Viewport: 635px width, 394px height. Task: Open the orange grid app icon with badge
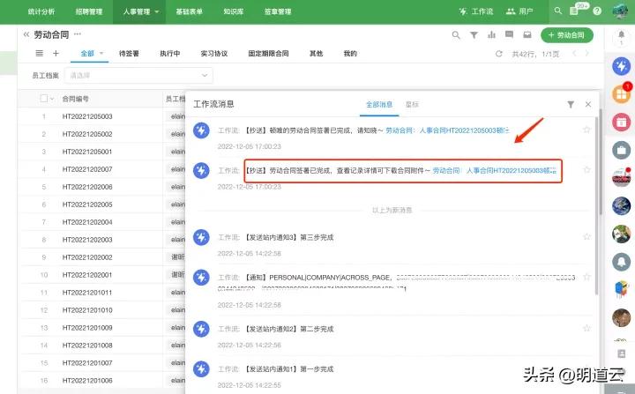pyautogui.click(x=621, y=94)
